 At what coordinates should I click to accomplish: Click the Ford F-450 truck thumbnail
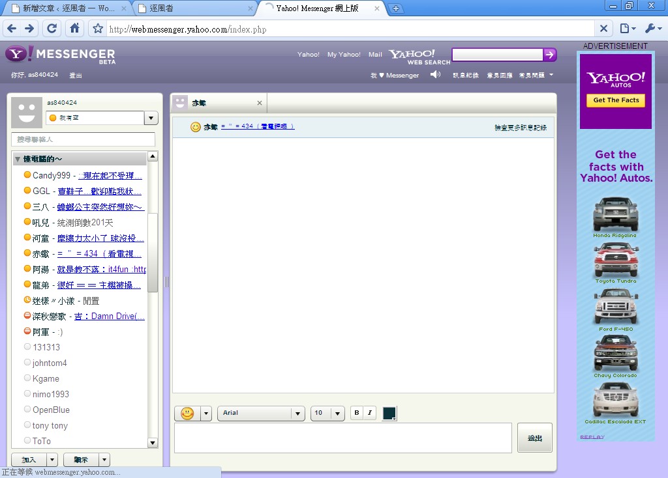[616, 307]
